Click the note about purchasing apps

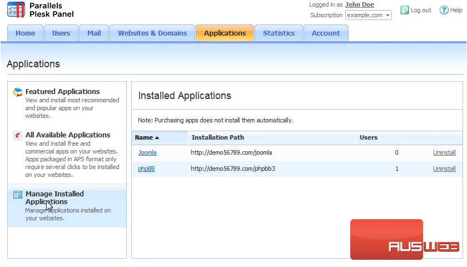tap(216, 120)
